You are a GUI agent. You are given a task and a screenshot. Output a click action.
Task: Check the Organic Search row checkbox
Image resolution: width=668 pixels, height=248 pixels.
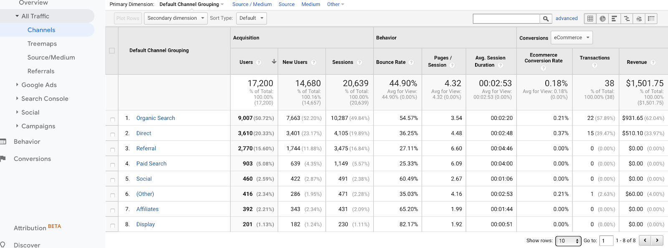tap(112, 119)
